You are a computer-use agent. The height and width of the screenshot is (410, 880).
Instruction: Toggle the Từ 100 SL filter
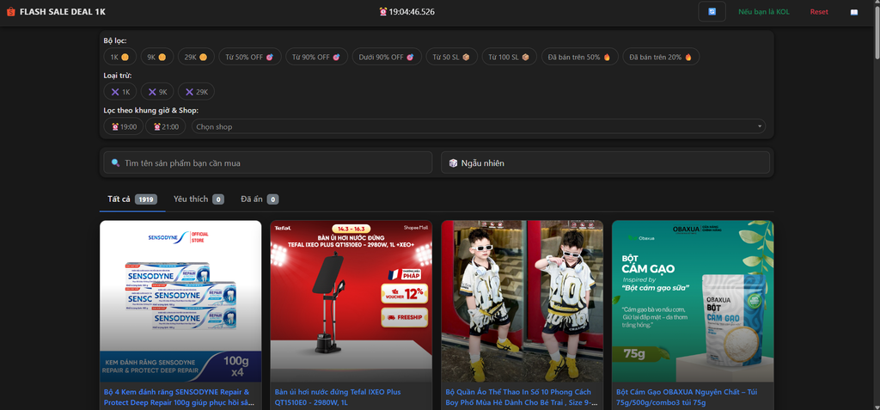pos(509,57)
